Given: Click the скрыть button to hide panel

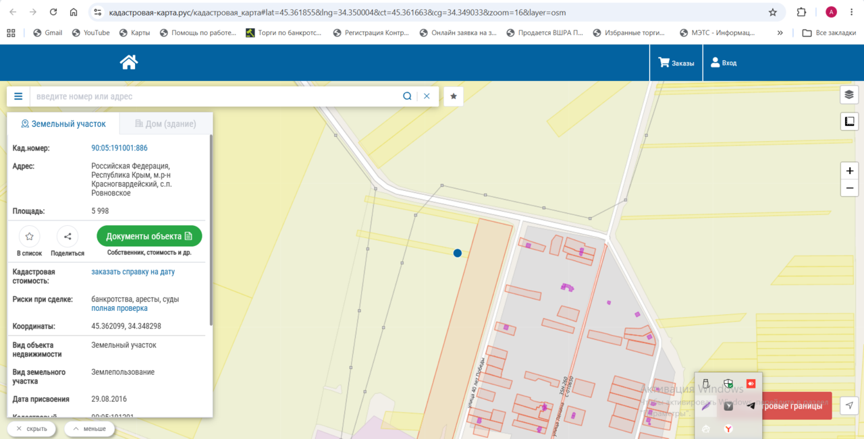Looking at the screenshot, I should click(x=32, y=429).
